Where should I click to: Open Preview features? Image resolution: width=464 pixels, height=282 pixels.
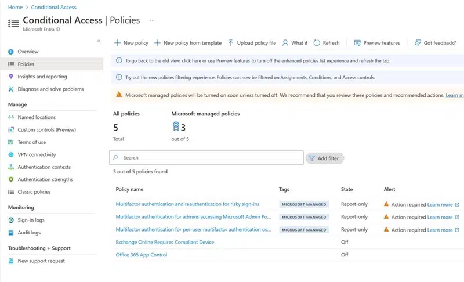click(x=376, y=43)
